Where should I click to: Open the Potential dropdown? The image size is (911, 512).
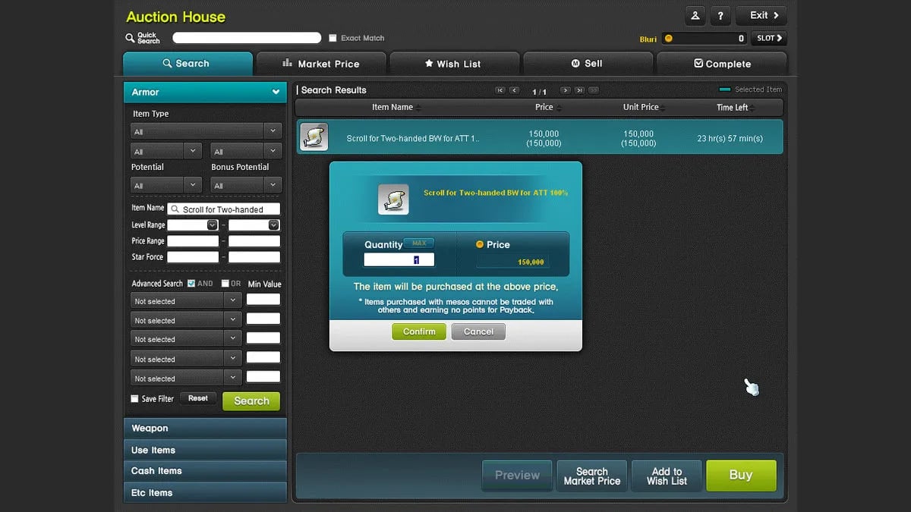tap(166, 185)
